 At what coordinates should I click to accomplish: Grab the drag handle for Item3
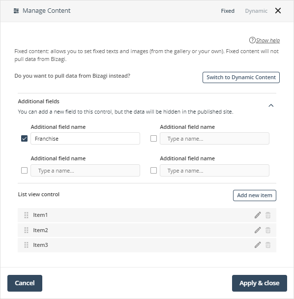pyautogui.click(x=27, y=245)
